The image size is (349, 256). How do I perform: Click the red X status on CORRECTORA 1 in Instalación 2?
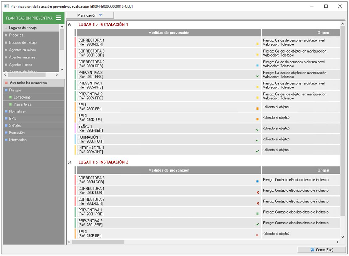[x=257, y=193]
